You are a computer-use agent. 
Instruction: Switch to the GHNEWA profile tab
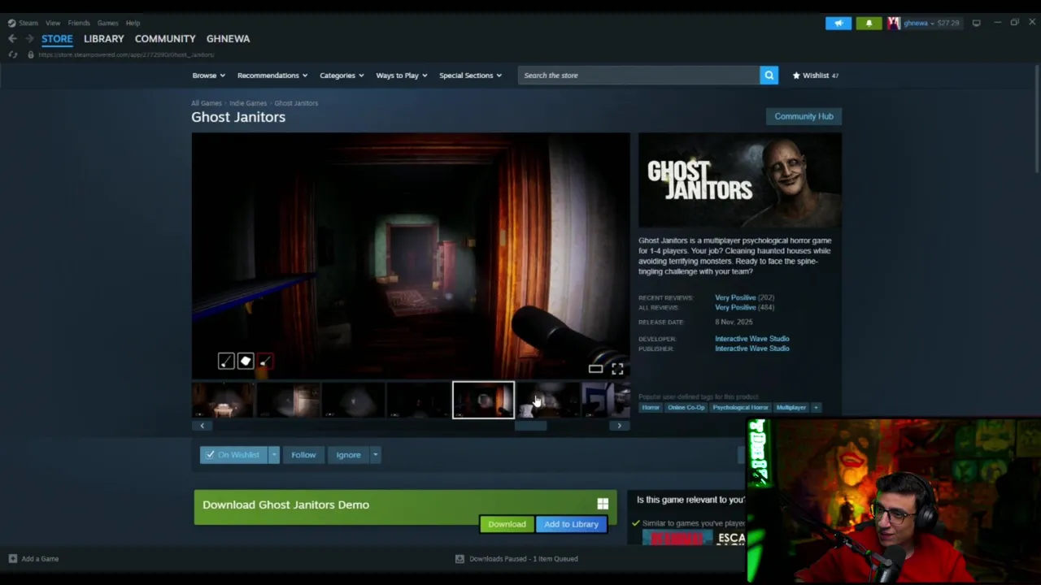point(228,38)
